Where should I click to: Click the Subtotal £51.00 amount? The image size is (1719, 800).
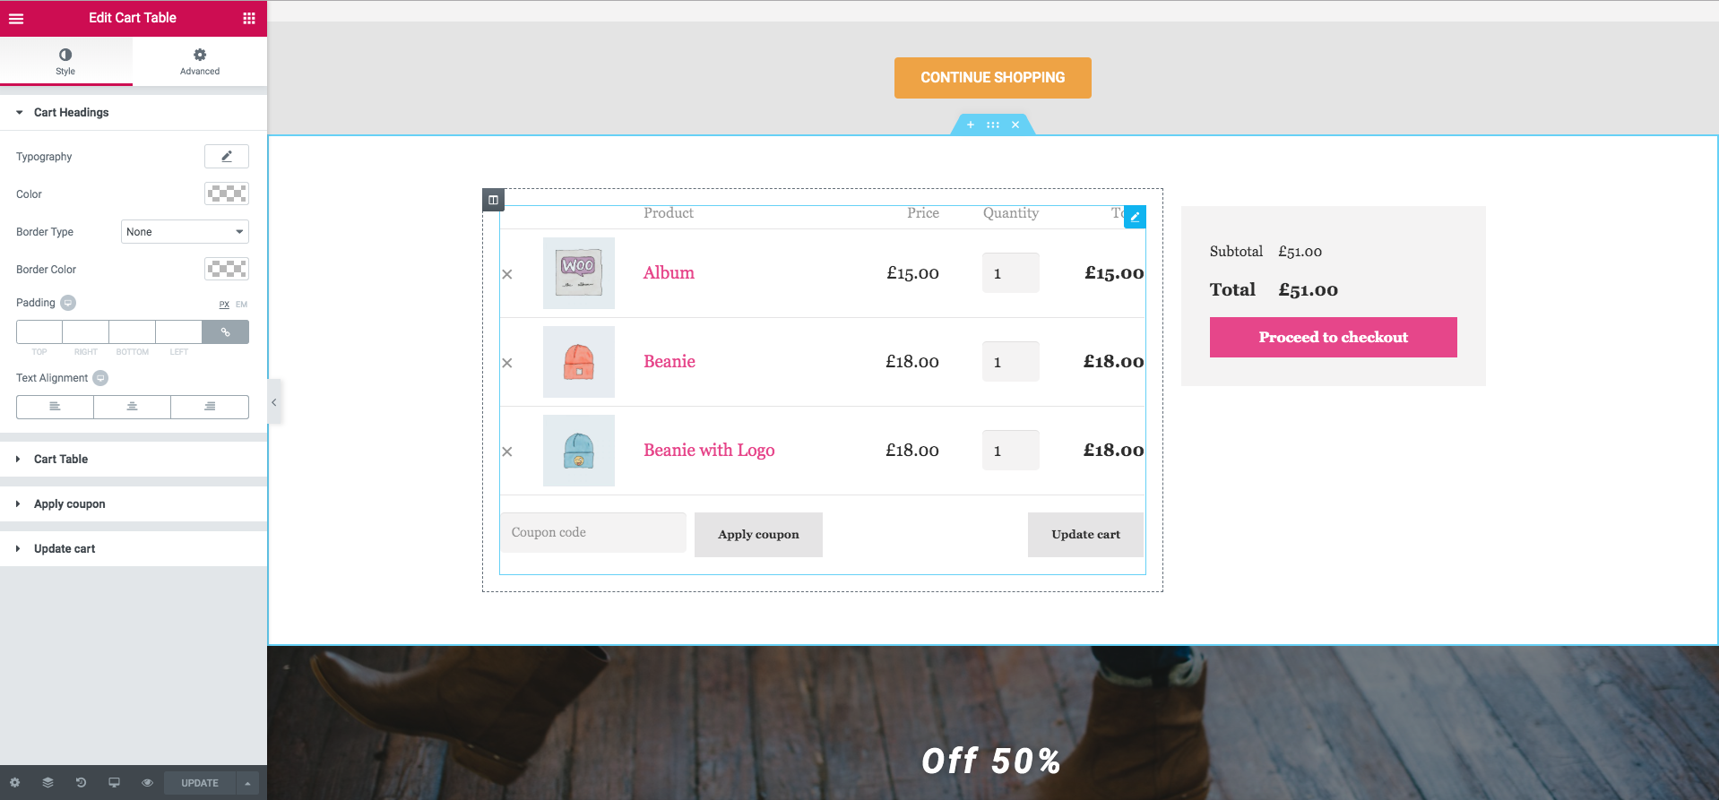tap(1300, 252)
